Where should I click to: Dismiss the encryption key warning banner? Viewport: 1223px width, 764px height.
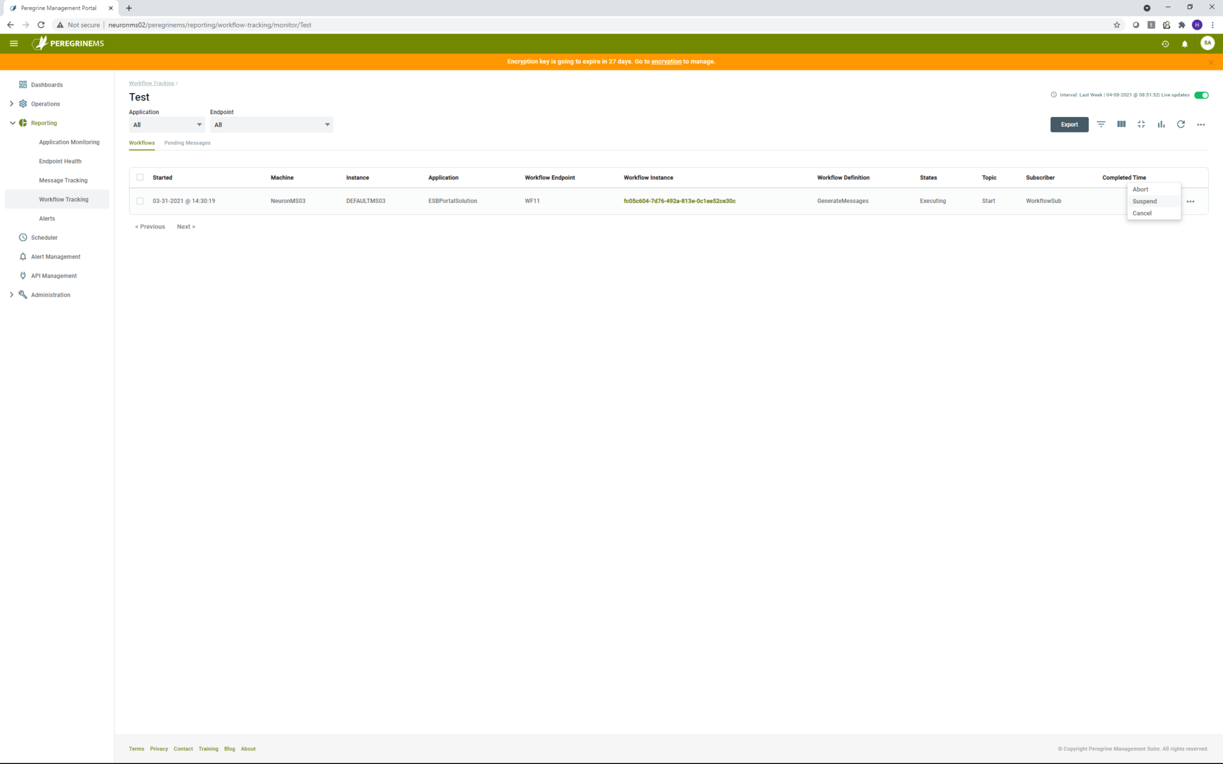click(1210, 62)
